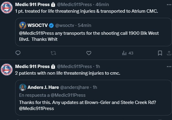Open Medic 911 Press avatar on first tweet
The image size is (172, 120).
pyautogui.click(x=7, y=8)
